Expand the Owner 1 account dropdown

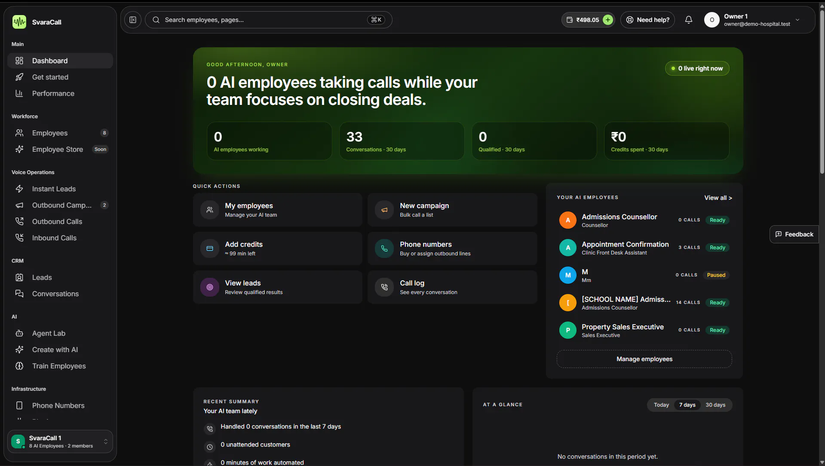point(797,20)
